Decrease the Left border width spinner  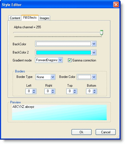click(x=34, y=92)
